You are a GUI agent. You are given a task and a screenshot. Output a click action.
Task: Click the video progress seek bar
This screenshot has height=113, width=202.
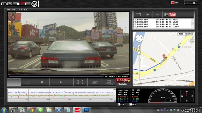click(x=56, y=77)
